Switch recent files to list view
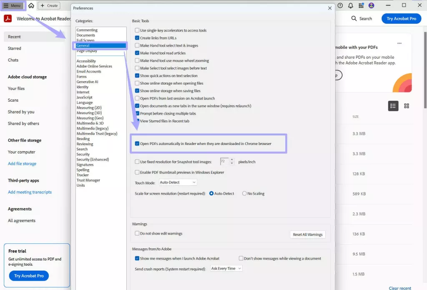 393,106
